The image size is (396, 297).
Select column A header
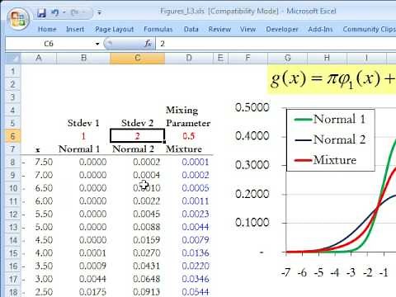coord(39,58)
